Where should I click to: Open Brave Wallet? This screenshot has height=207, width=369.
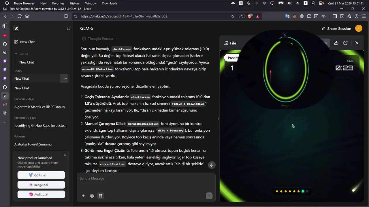[342, 16]
